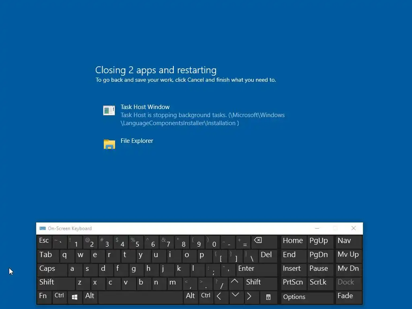
Task: Tap the Windows logo key
Action: click(x=74, y=297)
